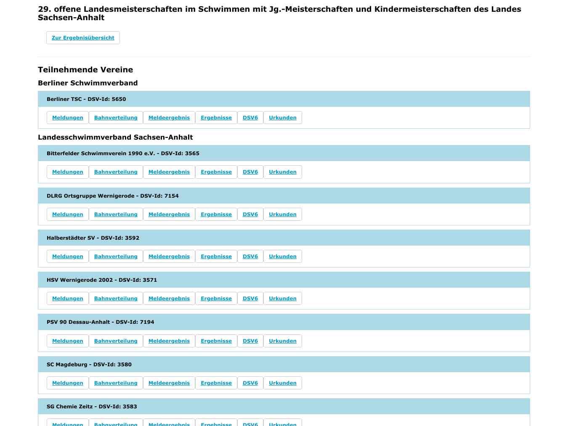Image resolution: width=568 pixels, height=426 pixels.
Task: Open Meldungen for PSV 90 Dessau-Anhalt
Action: 67,341
